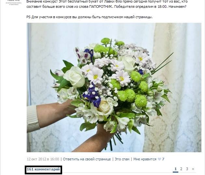
Task: Jump to last page with » arrow
Action: (x=193, y=169)
